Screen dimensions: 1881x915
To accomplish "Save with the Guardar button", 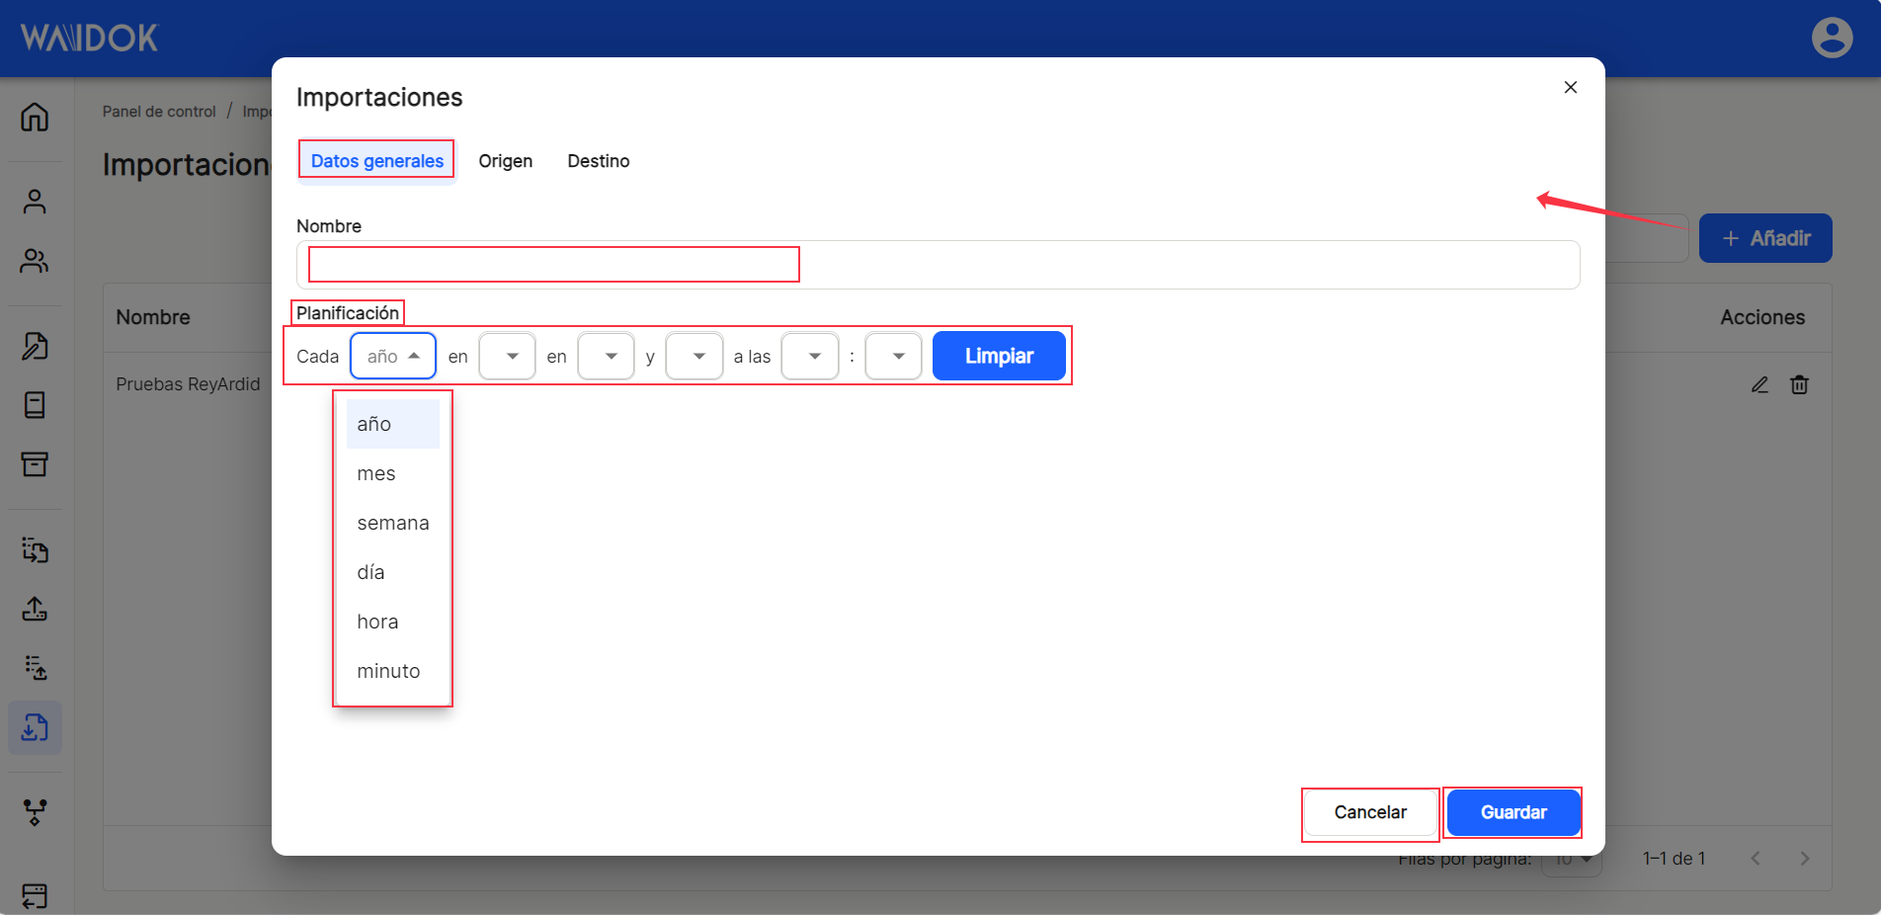I will [1513, 812].
